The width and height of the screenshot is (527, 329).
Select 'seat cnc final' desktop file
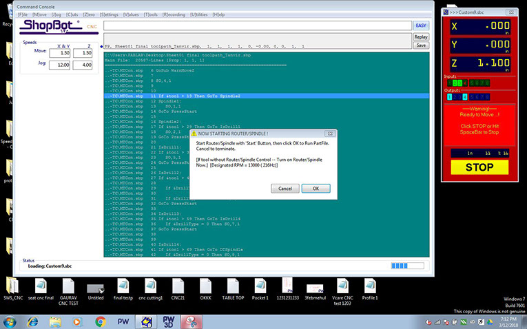click(x=41, y=289)
